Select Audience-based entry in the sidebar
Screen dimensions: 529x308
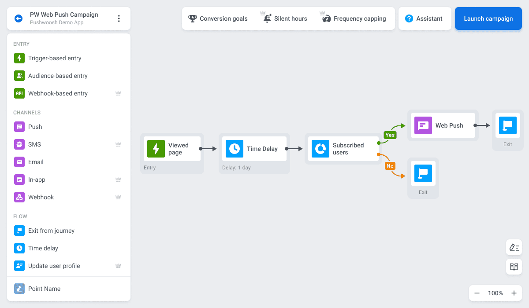(x=19, y=76)
